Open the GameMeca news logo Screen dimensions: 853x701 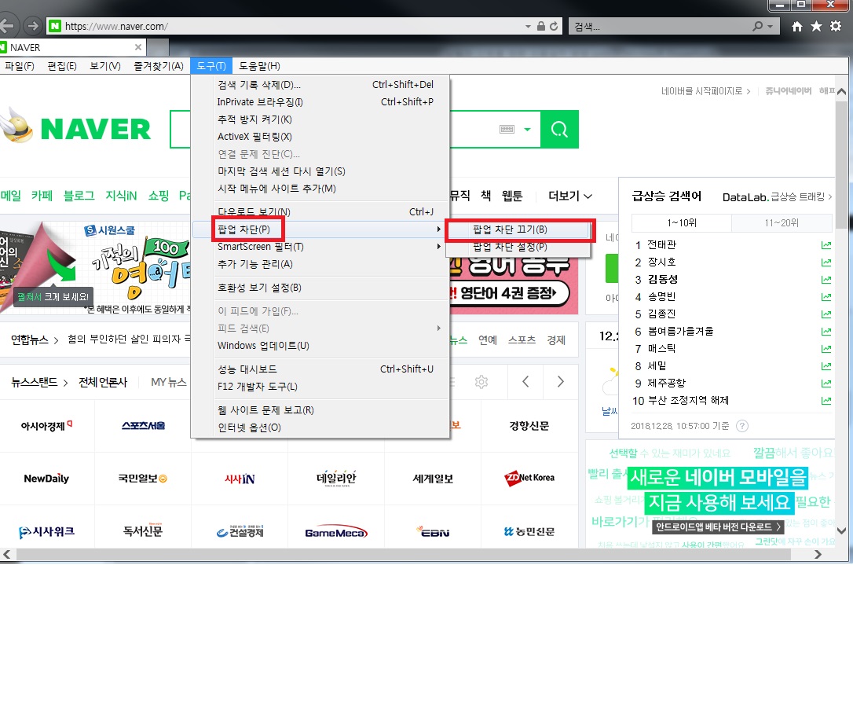(x=336, y=532)
